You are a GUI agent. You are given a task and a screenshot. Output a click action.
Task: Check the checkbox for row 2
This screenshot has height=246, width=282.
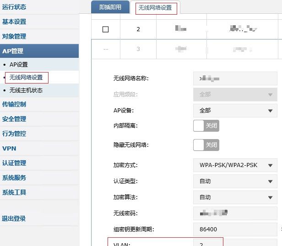coord(106,29)
